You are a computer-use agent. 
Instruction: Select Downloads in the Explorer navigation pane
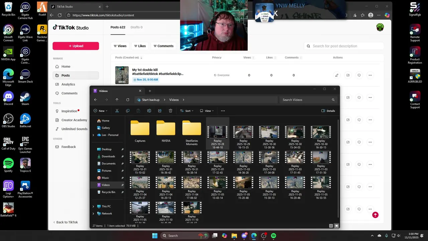[108, 156]
